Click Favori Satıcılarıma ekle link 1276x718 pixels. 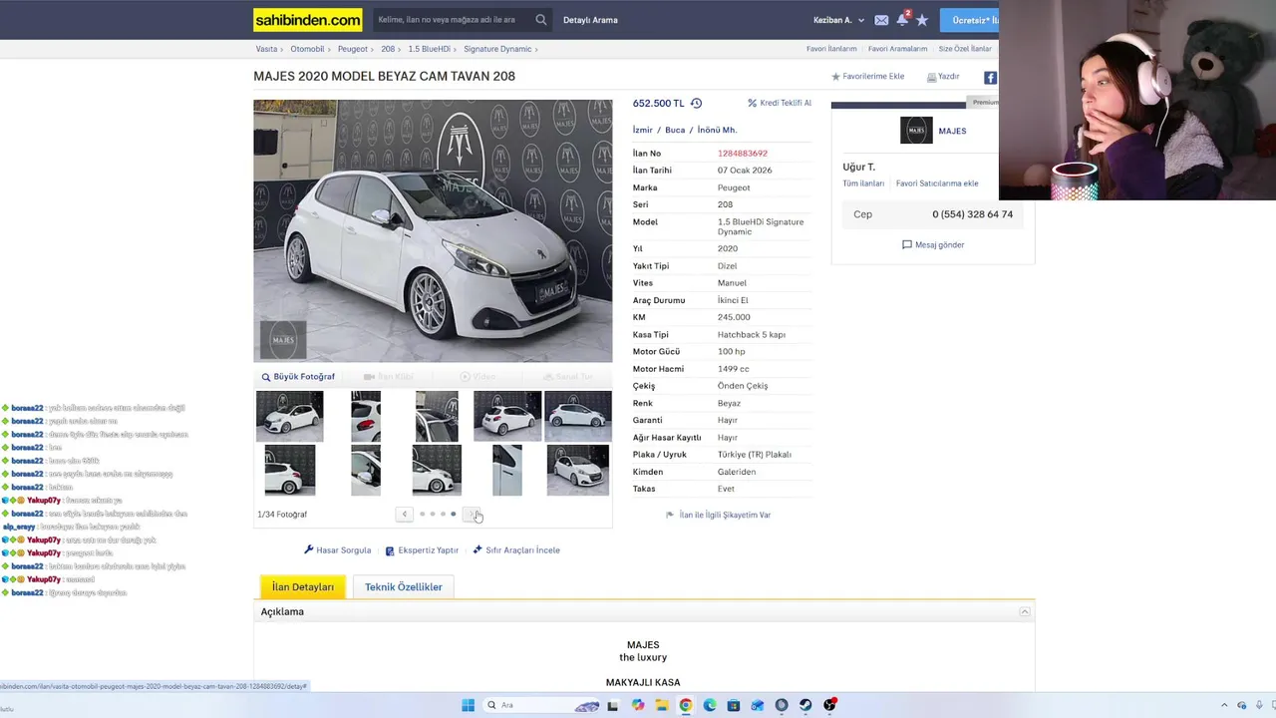tap(937, 183)
